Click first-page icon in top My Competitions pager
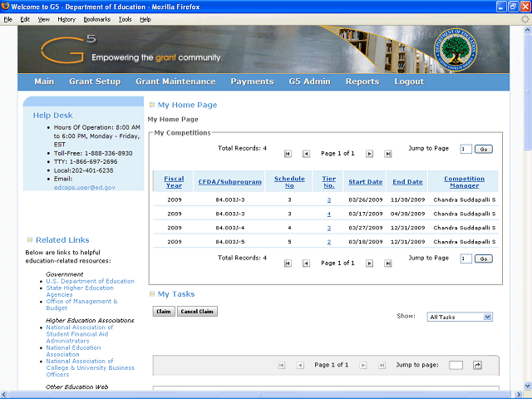Viewport: 532px width, 399px height. 288,154
